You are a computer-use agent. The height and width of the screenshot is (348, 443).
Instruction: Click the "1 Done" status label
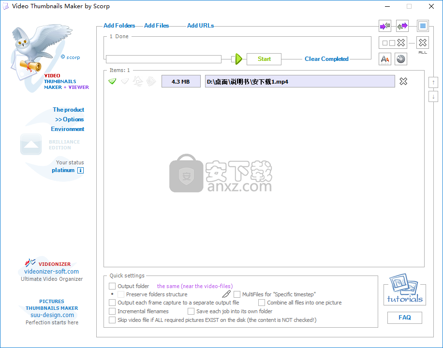pyautogui.click(x=119, y=36)
